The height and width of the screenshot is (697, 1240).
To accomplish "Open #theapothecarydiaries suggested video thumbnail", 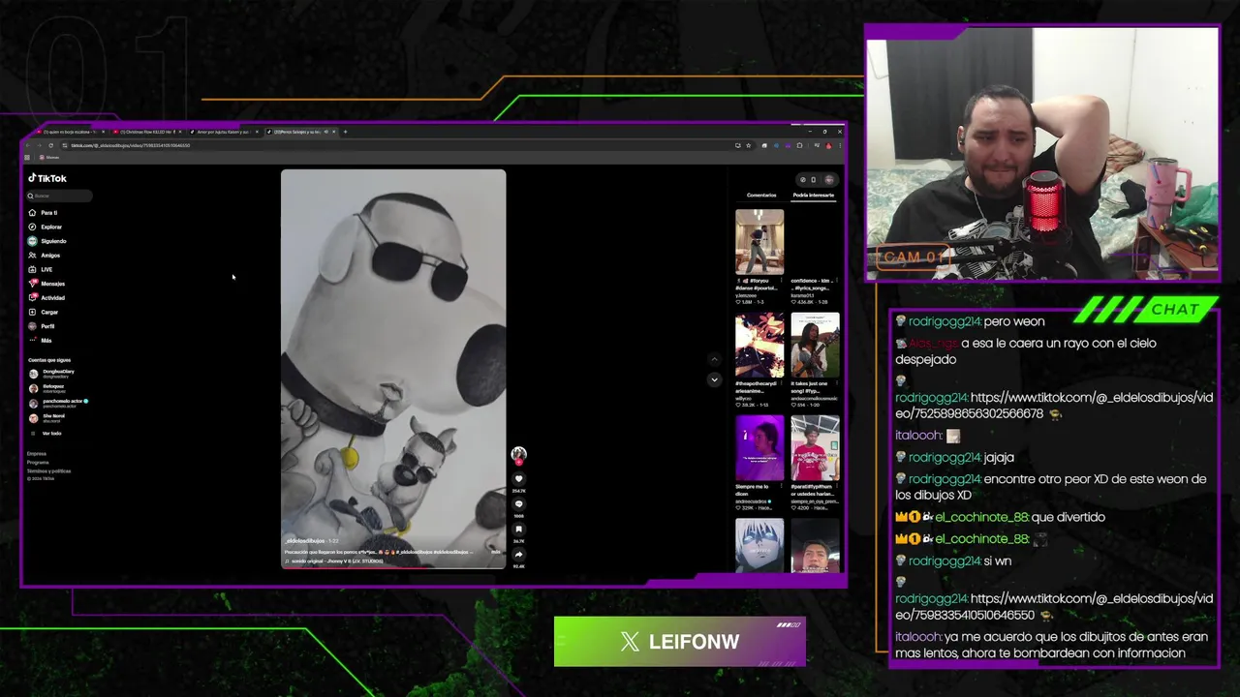I will click(x=759, y=345).
